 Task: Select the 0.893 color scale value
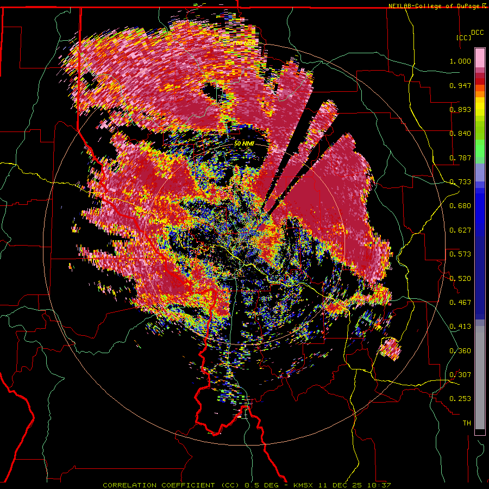point(460,109)
